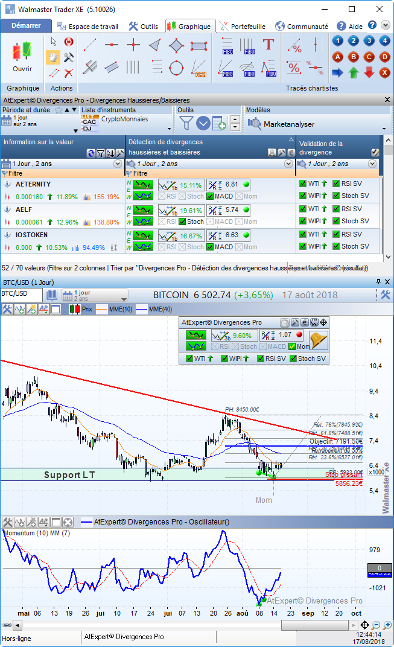Select the arrow pointer tool
Screen dimensions: 394x647
53,42
